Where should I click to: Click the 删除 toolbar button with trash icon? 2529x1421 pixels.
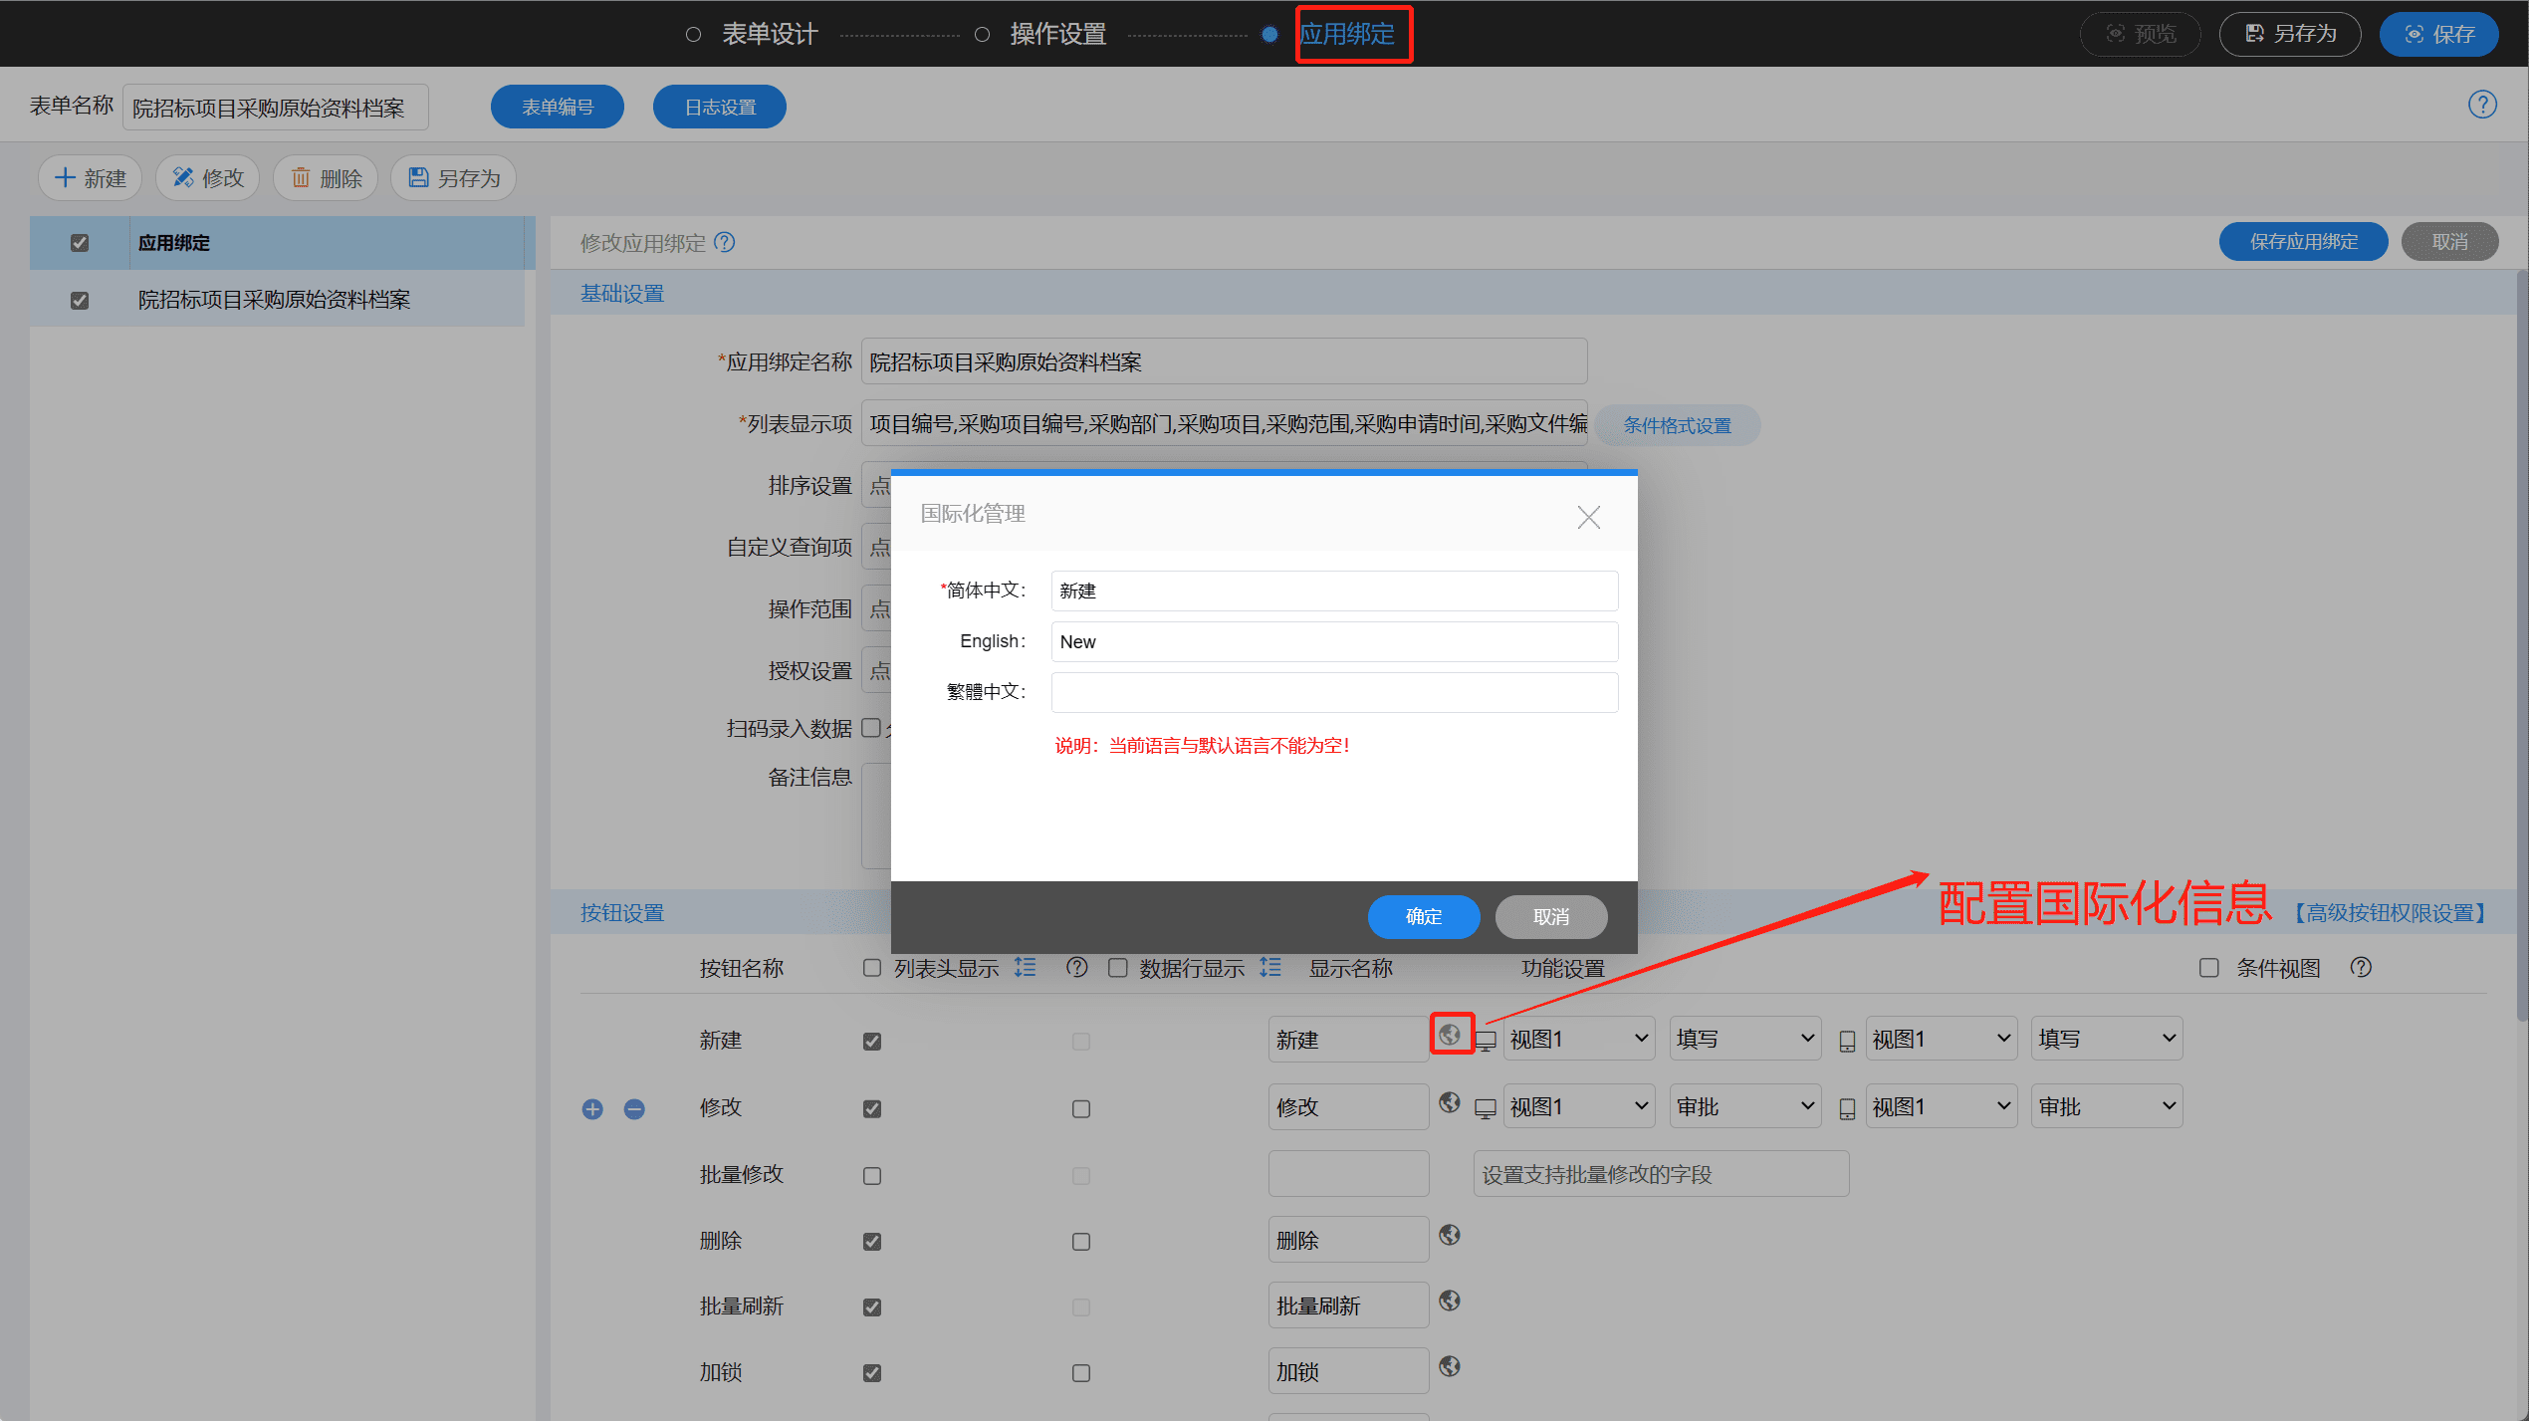(326, 178)
